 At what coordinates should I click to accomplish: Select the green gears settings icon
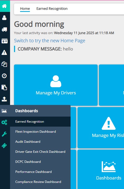[x=4, y=122]
